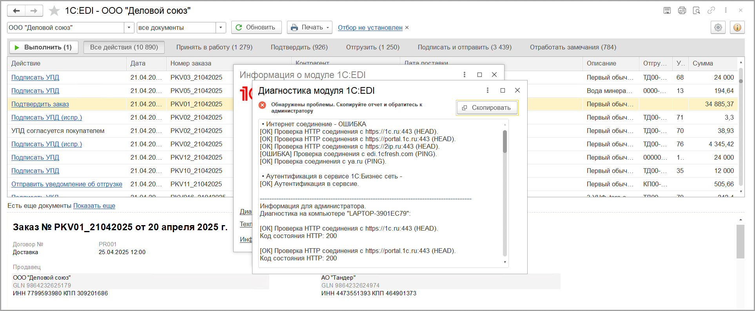Close the Диагностика модуля 1C:EDI dialog

click(x=517, y=90)
